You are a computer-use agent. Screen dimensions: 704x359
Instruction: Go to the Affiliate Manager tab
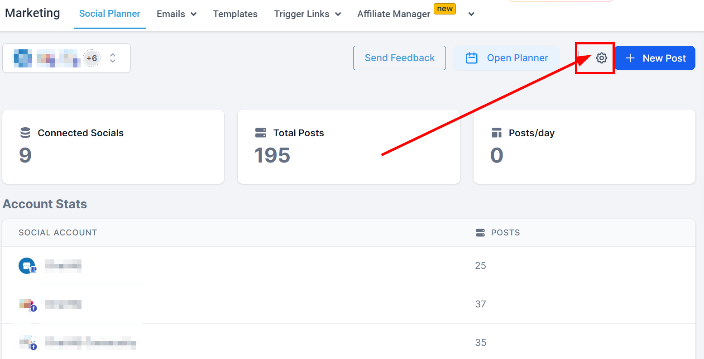[393, 14]
